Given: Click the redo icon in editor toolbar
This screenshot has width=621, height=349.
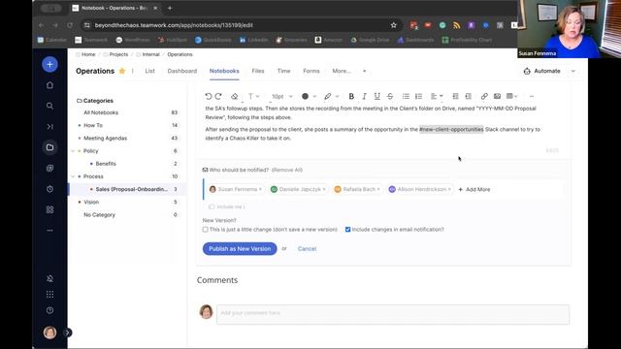Looking at the screenshot, I should coord(218,96).
